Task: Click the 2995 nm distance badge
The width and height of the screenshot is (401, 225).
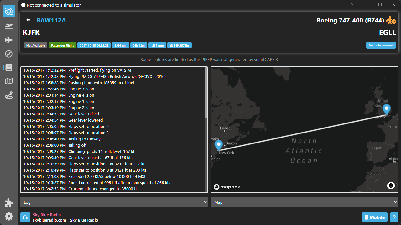Action: click(120, 45)
